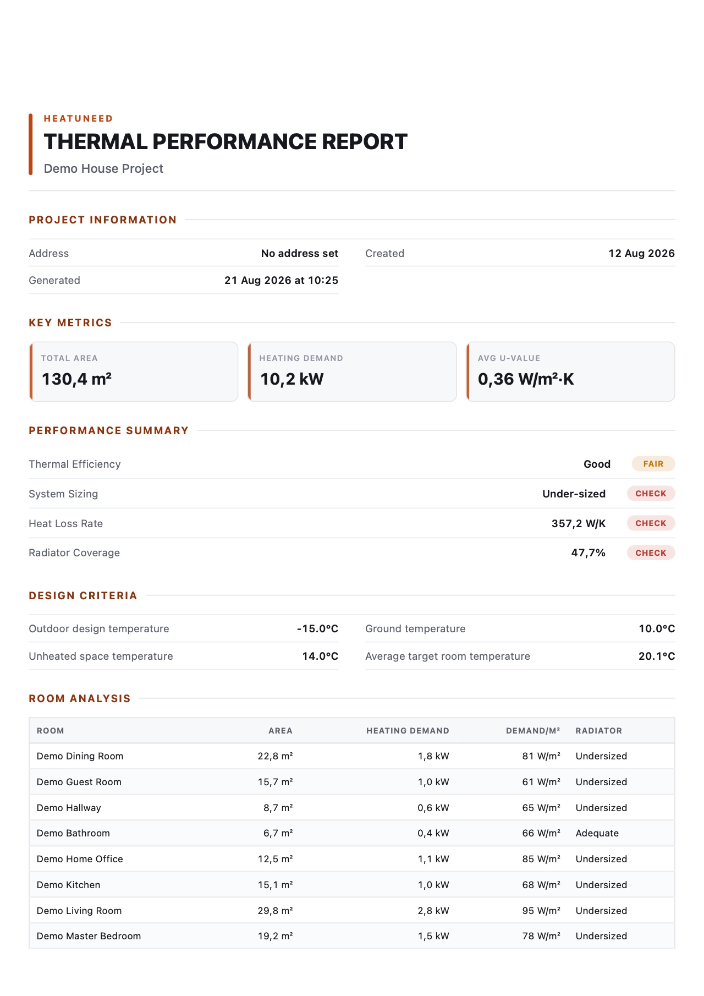Click Demo Living Room area 29,8 m²

pos(275,911)
